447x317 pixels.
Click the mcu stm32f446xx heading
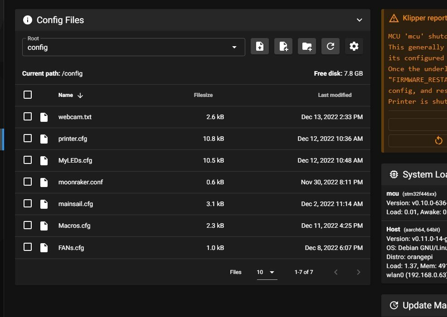411,194
